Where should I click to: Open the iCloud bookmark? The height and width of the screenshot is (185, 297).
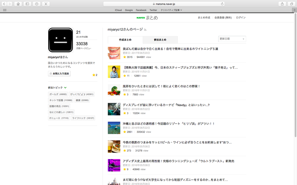click(x=118, y=10)
